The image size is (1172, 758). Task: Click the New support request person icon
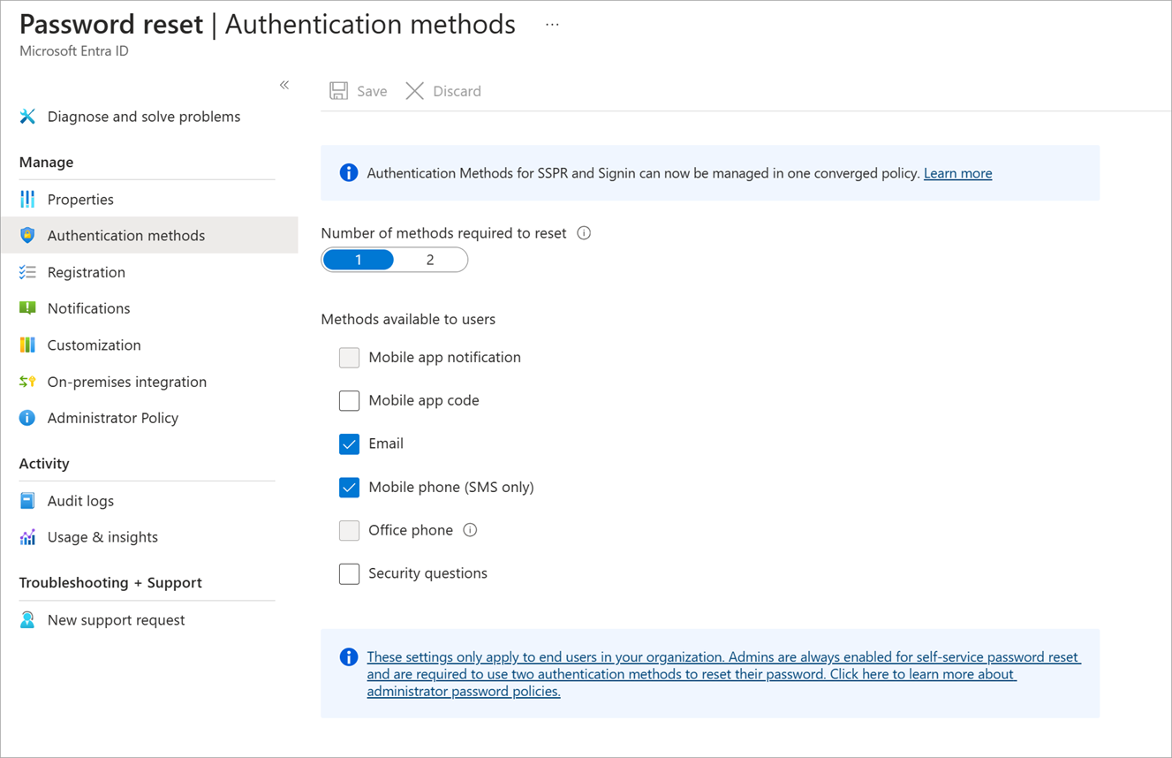click(27, 619)
